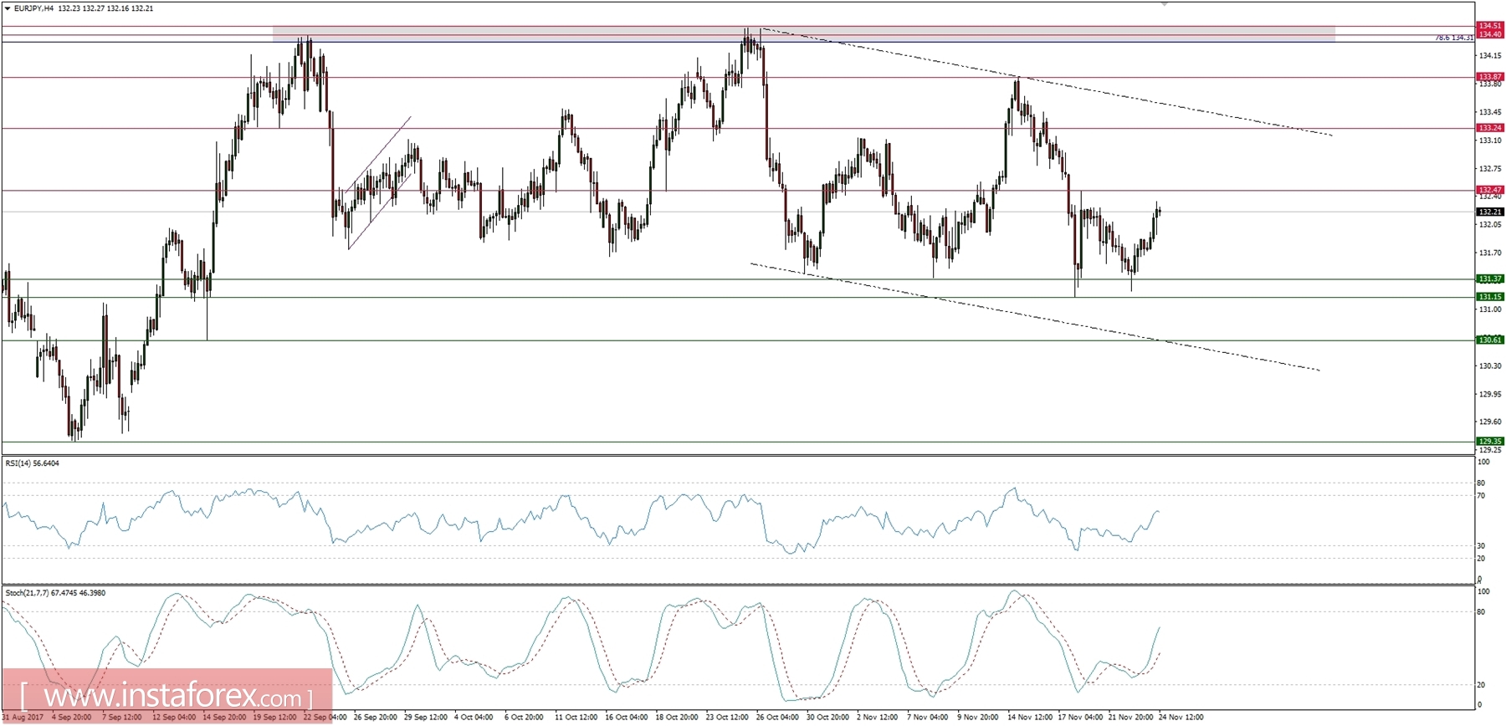Click the 7 Nov 04:00 time label
This screenshot has width=1506, height=726.
pyautogui.click(x=927, y=717)
